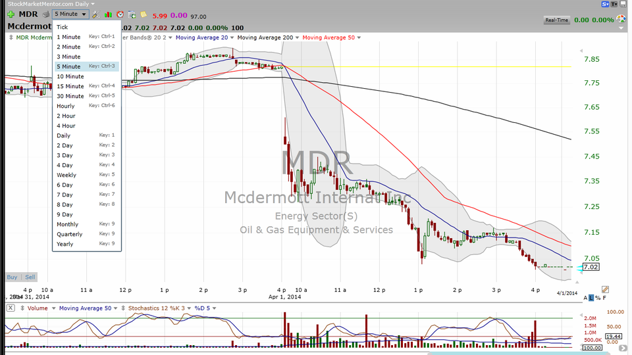Switch chart to Monthly timeframe
632x355 pixels.
coord(87,224)
